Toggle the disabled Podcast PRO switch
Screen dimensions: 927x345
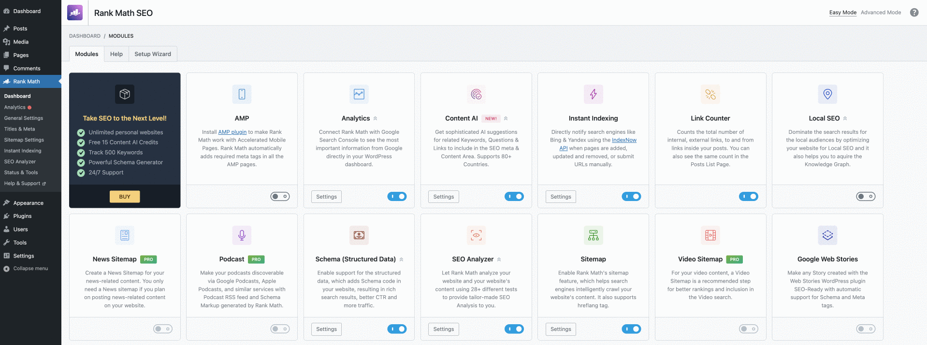click(280, 329)
